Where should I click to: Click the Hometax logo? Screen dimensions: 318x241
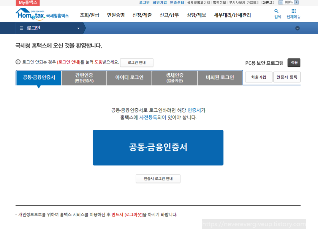coord(42,14)
